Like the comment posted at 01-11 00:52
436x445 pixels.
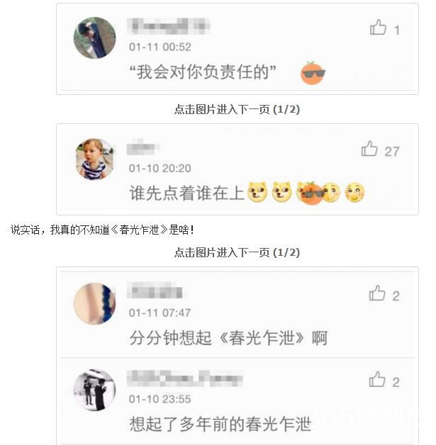tap(378, 28)
